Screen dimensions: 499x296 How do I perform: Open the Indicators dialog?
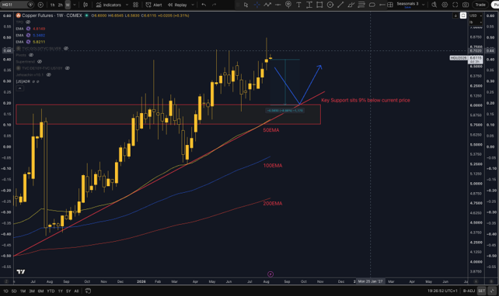tap(109, 5)
